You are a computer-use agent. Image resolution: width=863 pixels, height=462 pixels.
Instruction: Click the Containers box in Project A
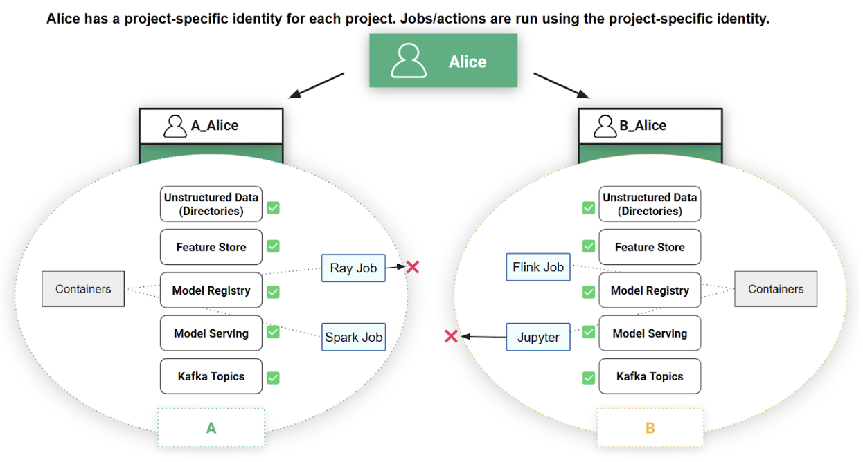pyautogui.click(x=83, y=289)
